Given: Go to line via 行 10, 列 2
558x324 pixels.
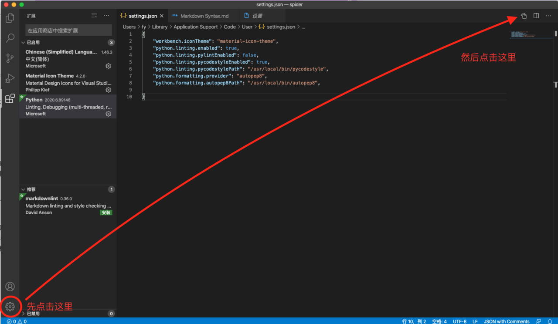Looking at the screenshot, I should coord(414,321).
